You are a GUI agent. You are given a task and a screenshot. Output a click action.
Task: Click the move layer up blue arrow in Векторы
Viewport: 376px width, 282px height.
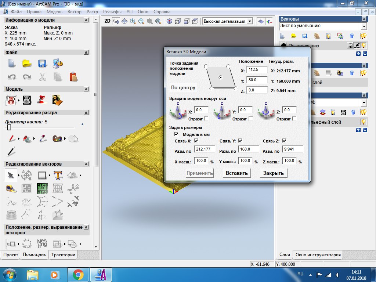[358, 54]
